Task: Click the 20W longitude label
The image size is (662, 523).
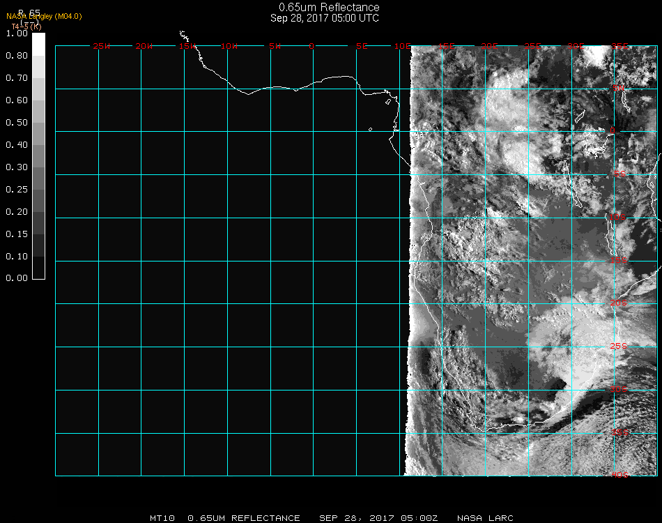Action: (144, 46)
